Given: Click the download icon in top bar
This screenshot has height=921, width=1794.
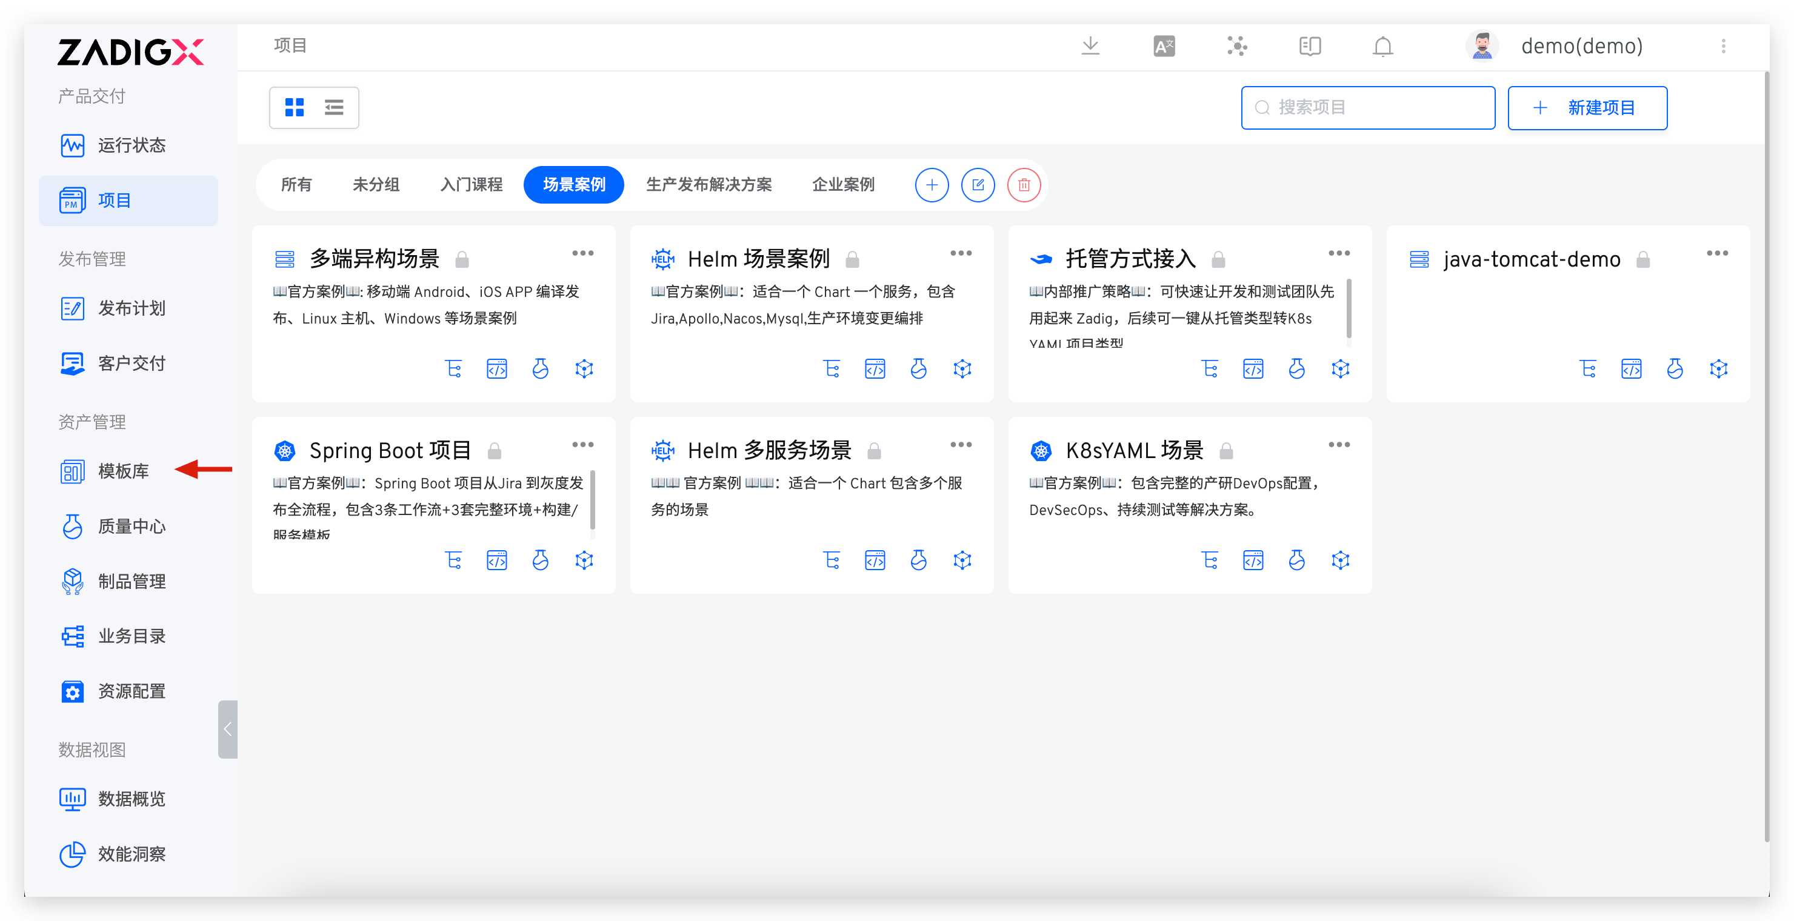Looking at the screenshot, I should [x=1090, y=46].
